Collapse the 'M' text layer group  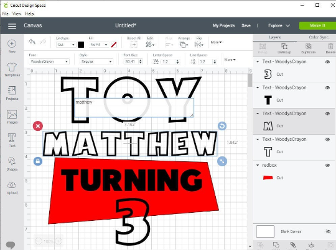(258, 114)
